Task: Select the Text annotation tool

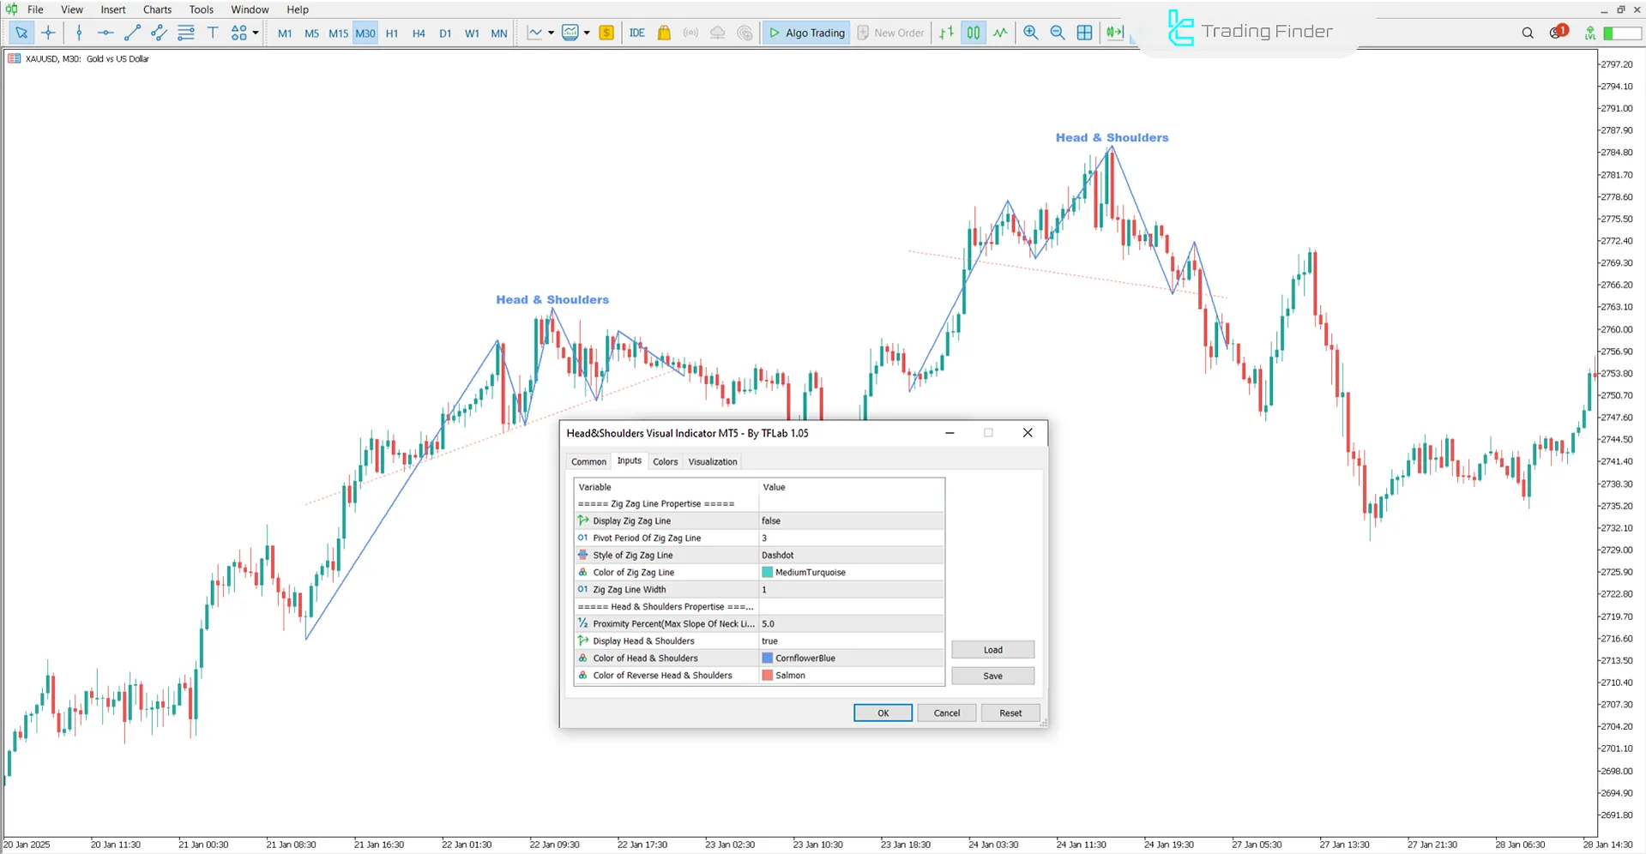Action: click(213, 33)
